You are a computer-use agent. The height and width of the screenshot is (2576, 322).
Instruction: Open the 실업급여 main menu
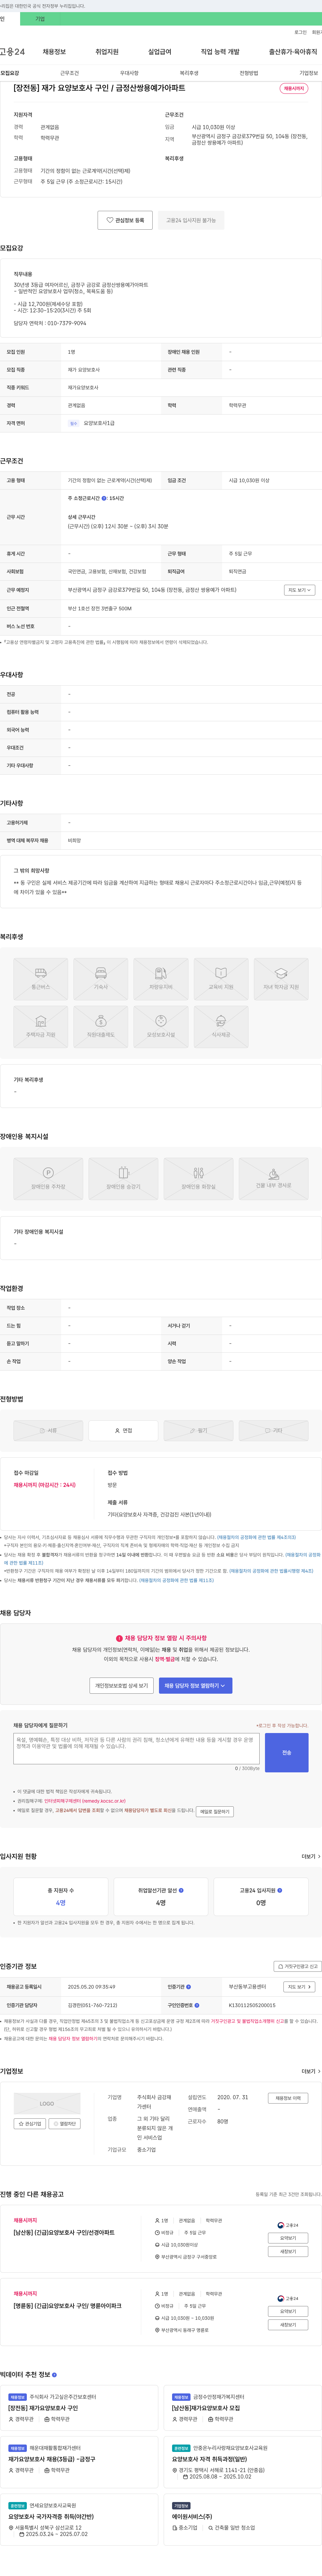click(x=160, y=52)
